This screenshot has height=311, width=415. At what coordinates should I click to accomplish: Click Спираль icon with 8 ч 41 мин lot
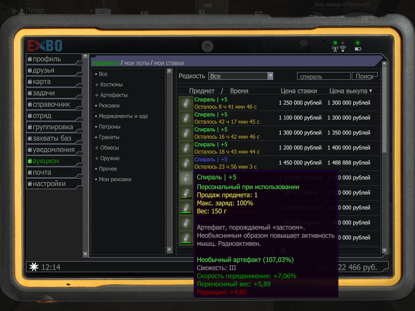click(186, 103)
